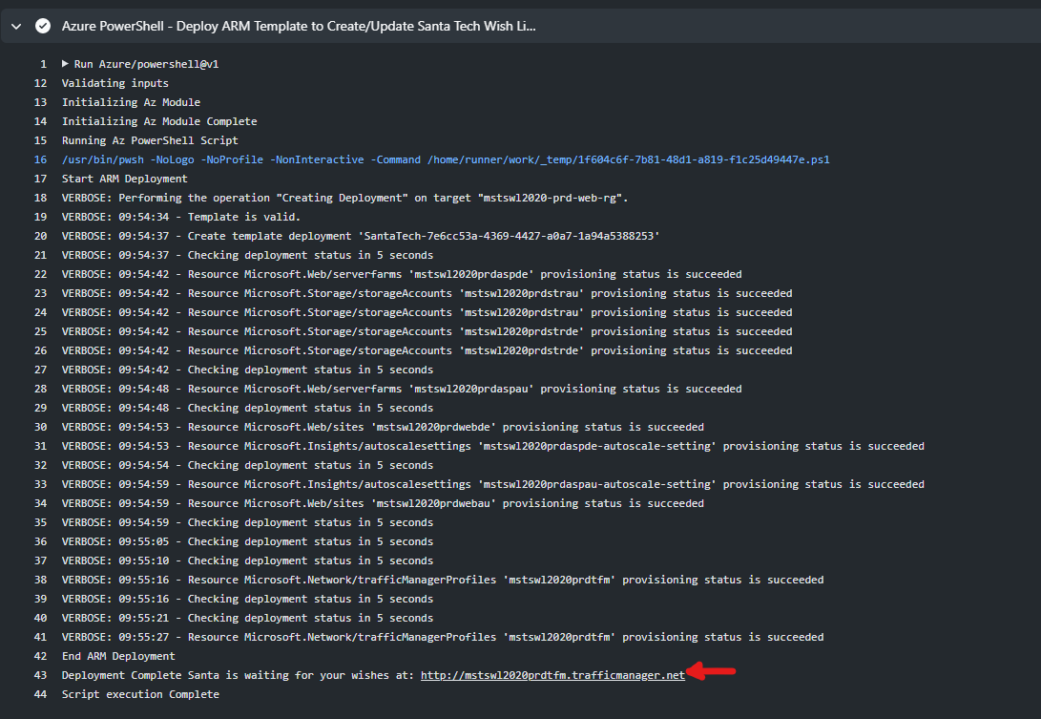Screen dimensions: 1041x719
Task: Click the 'mstswl2020prdaspau-autoscale-setting' line
Action: coord(493,484)
